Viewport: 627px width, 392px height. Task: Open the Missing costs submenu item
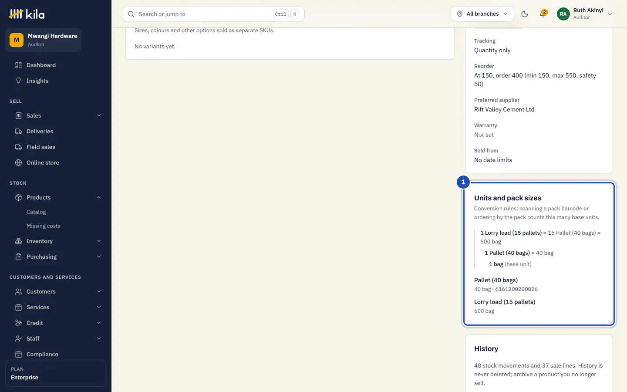pos(44,226)
